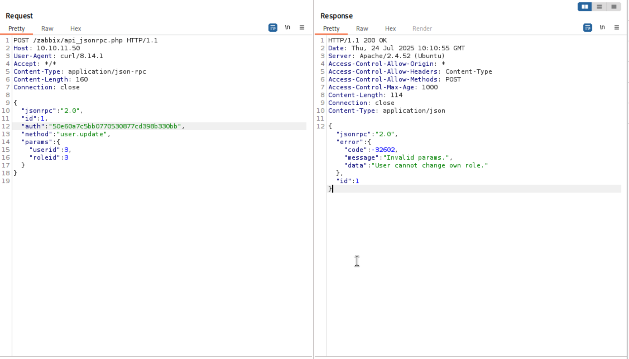The image size is (629, 359).
Task: Open the Render tab in Response panel
Action: pos(422,28)
